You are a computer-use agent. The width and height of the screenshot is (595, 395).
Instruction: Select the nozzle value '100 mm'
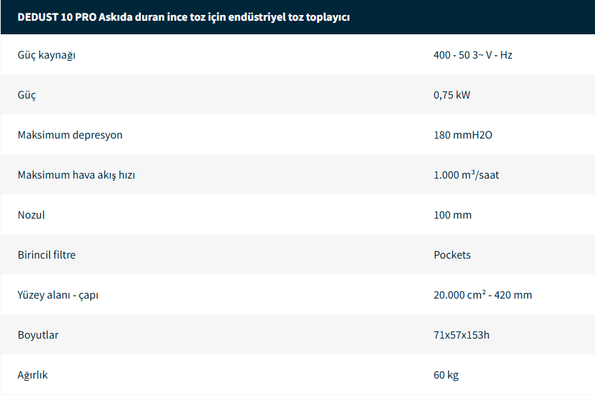tap(452, 215)
